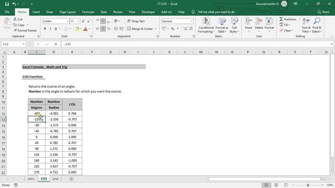Apply the red Font Color
The width and height of the screenshot is (335, 188).
click(85, 29)
